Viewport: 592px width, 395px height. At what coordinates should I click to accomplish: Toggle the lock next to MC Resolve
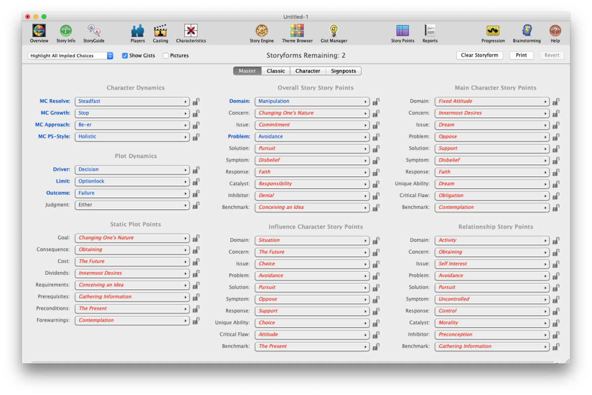pos(196,101)
